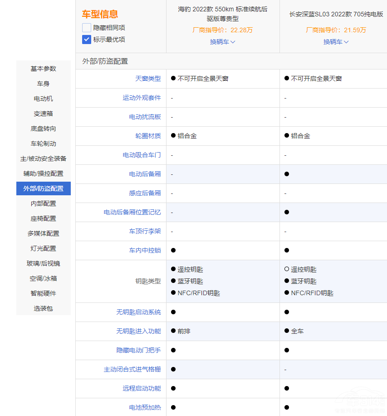Navigate to 选装包 section
This screenshot has width=387, height=416.
(x=44, y=308)
